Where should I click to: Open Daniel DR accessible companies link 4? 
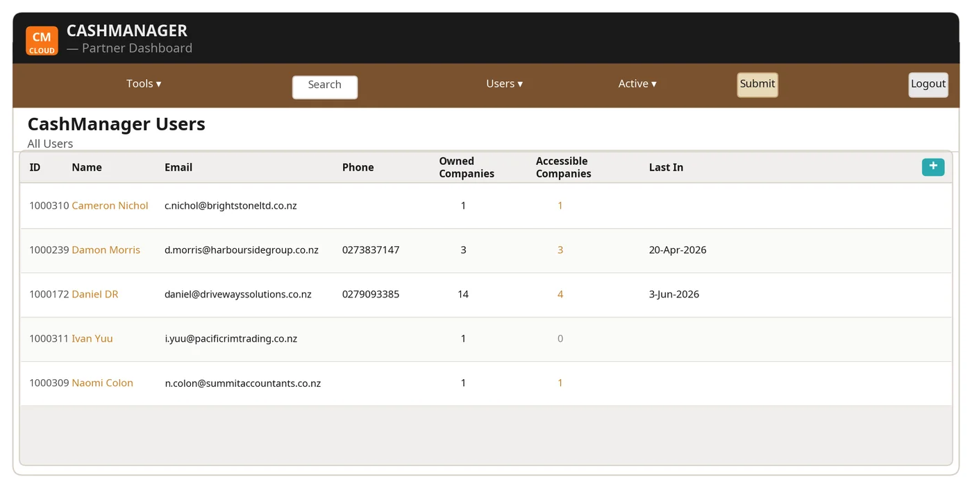[560, 295]
